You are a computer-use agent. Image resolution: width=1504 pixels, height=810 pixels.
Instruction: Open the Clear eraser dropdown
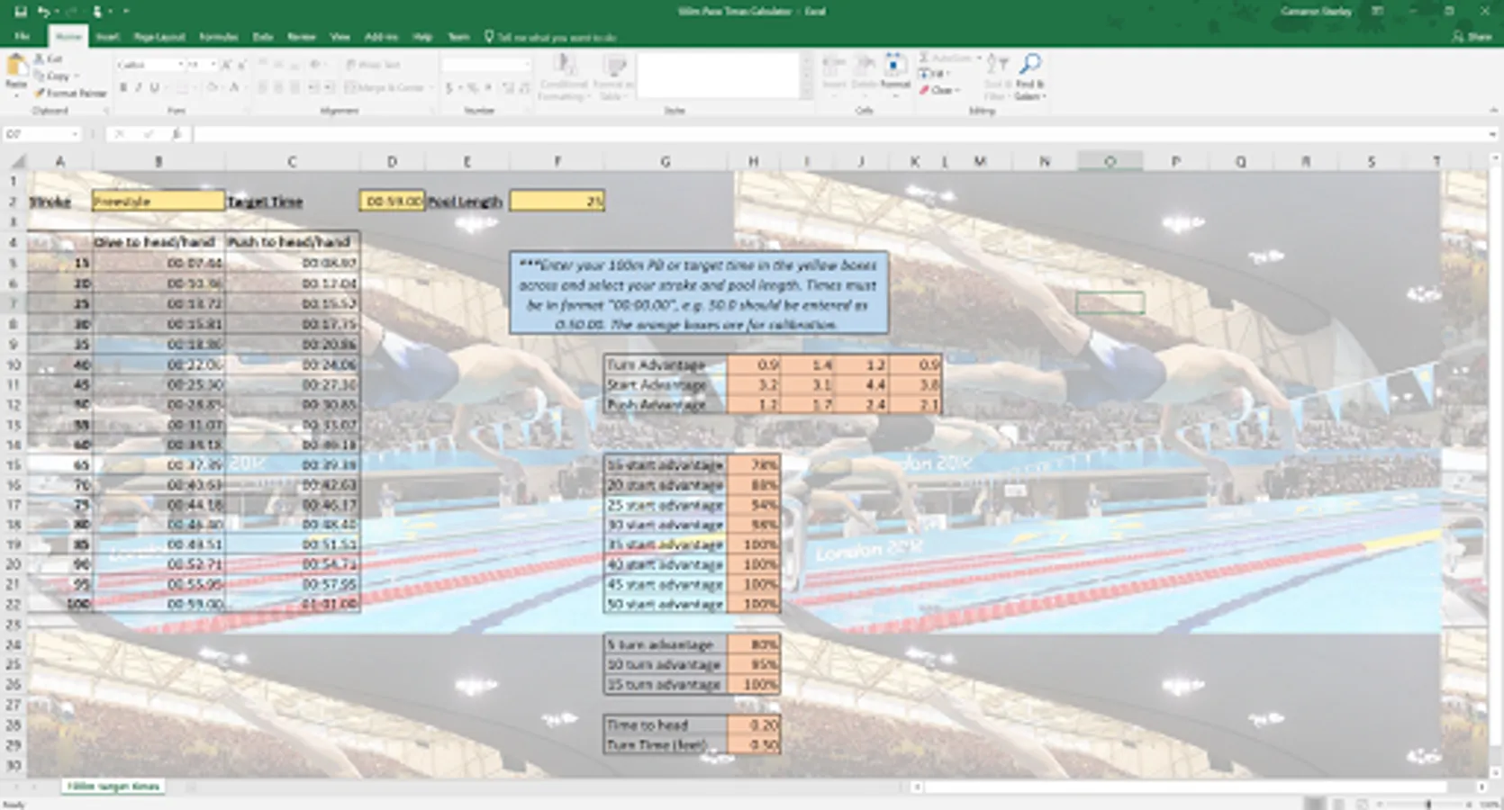tap(938, 91)
